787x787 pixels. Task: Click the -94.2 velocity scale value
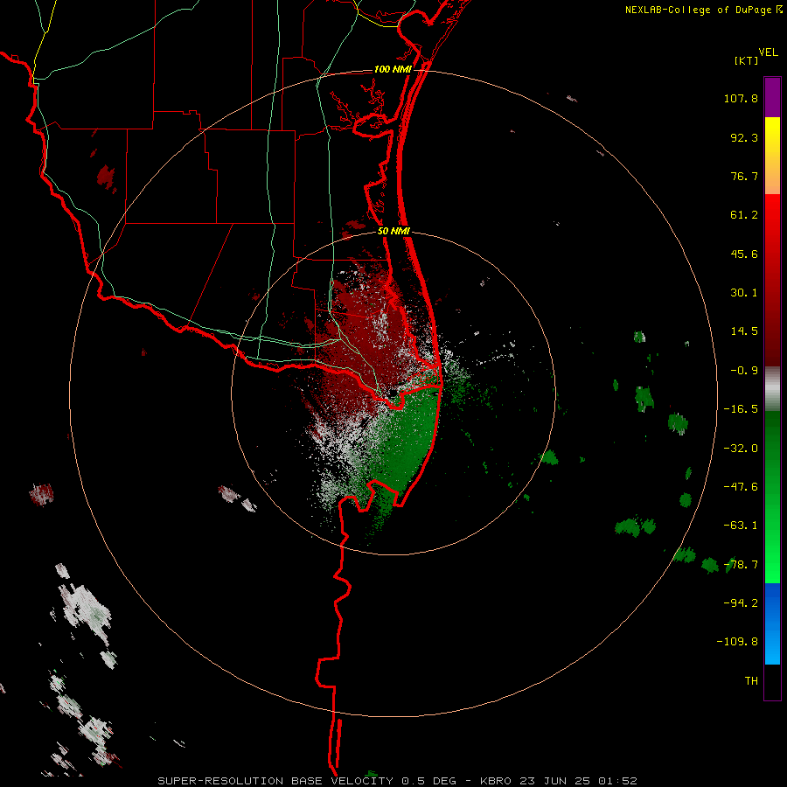coord(741,603)
